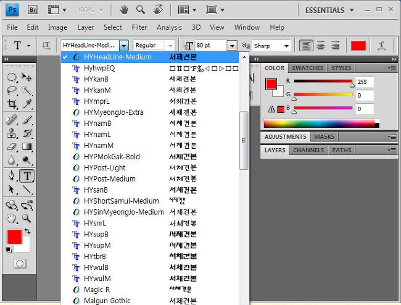
Task: Click the font size 80 pt field
Action: point(211,46)
